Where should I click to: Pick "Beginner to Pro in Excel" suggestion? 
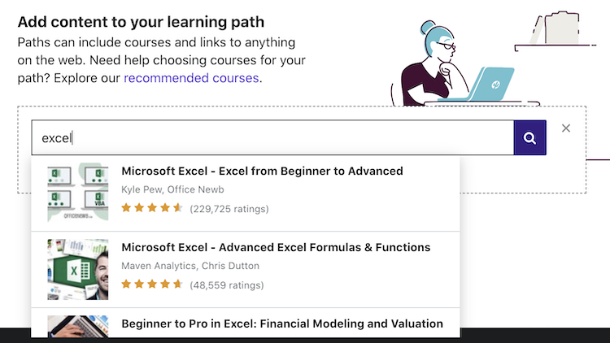click(x=282, y=323)
